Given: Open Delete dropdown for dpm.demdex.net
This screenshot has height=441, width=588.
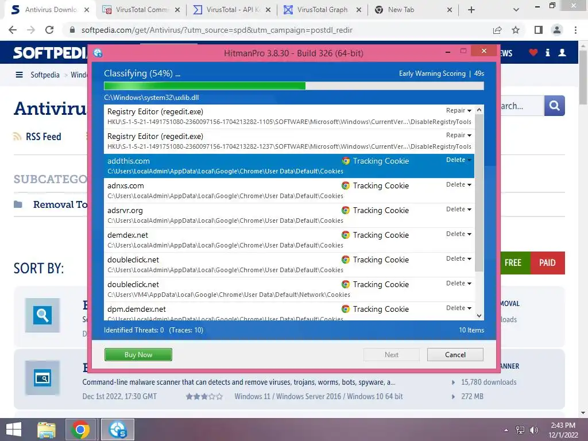Looking at the screenshot, I should coord(459,308).
